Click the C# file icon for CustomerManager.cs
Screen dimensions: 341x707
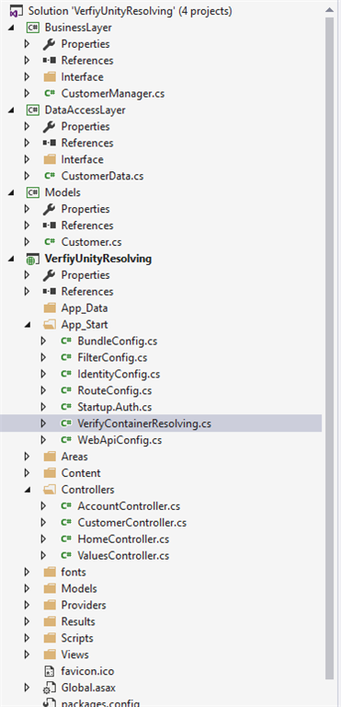click(50, 94)
